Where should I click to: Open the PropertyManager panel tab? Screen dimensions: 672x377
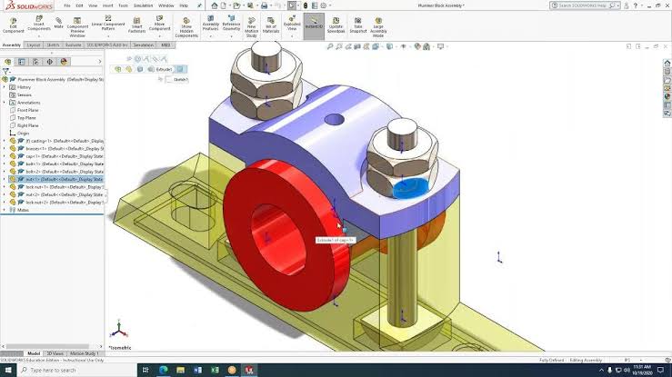coord(21,62)
